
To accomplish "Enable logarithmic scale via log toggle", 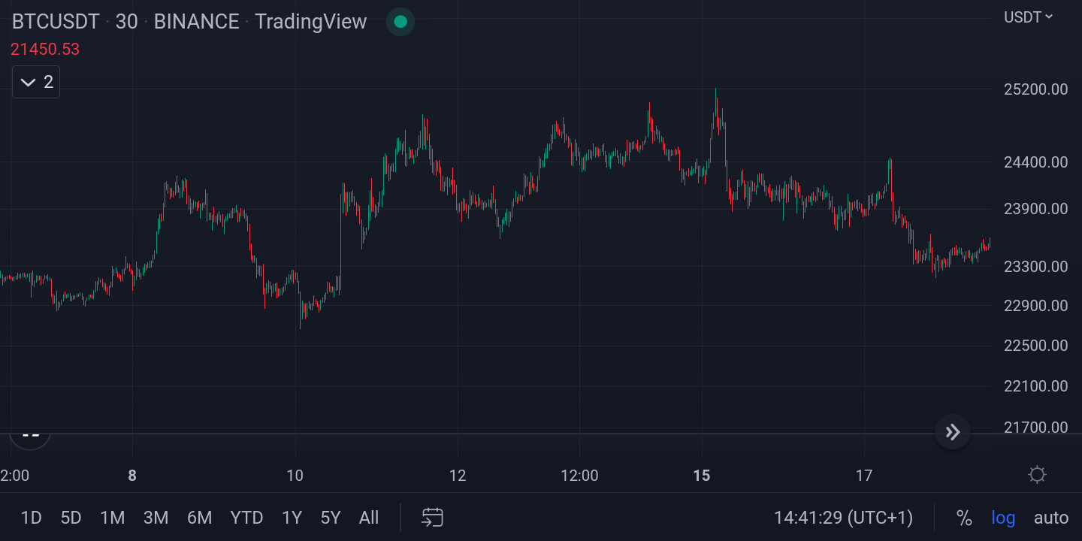I will [x=1003, y=518].
